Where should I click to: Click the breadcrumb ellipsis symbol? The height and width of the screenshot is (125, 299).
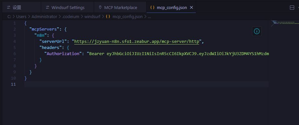click(x=149, y=17)
